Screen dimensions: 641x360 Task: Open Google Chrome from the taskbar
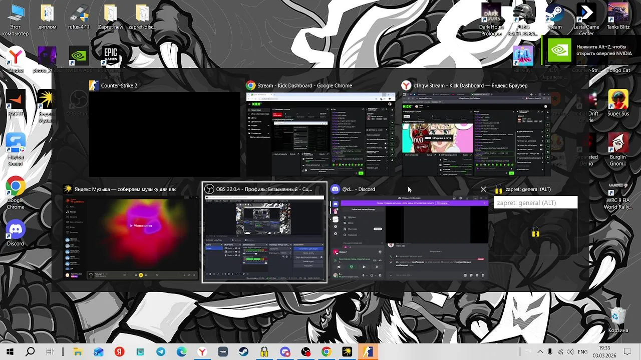[326, 352]
